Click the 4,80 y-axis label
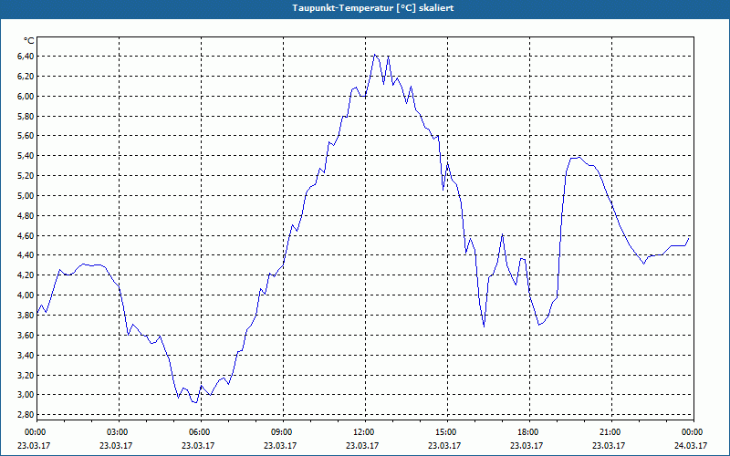730x456 pixels. (26, 216)
